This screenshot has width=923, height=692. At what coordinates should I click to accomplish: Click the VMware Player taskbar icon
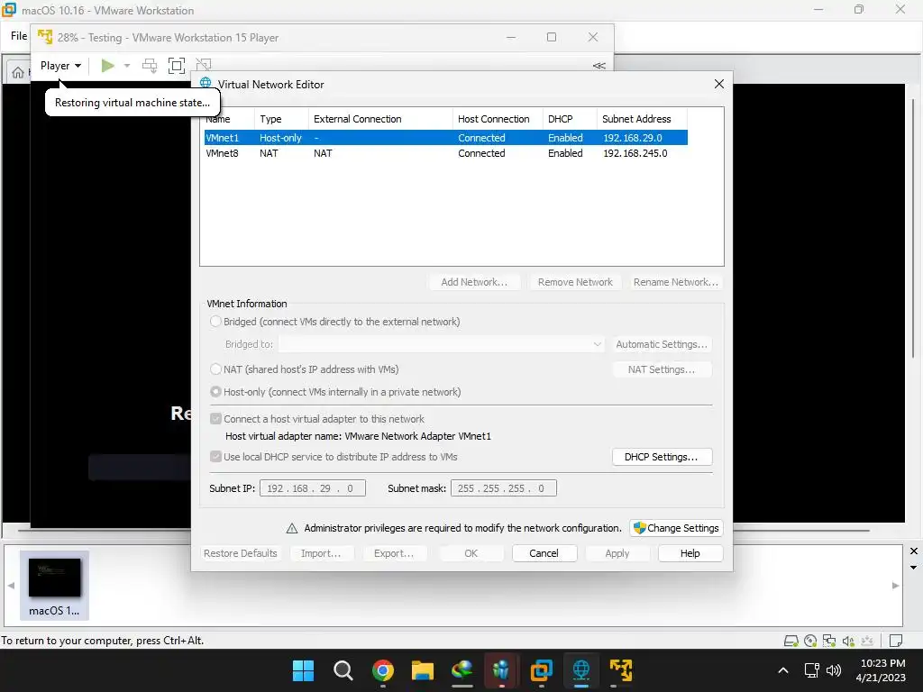click(x=620, y=670)
